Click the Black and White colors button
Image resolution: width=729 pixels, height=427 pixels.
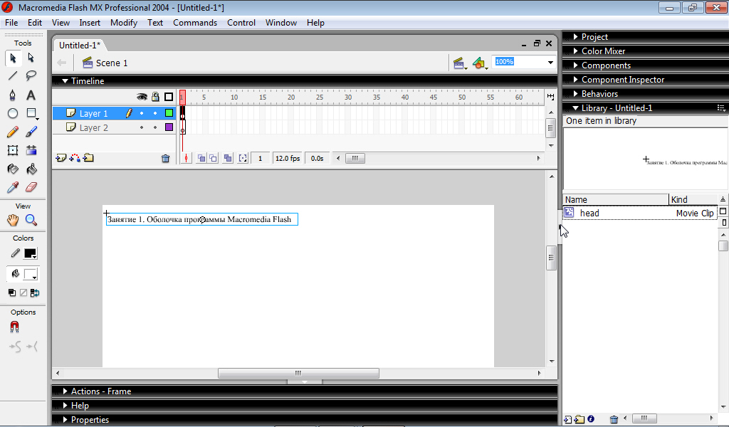coord(12,292)
